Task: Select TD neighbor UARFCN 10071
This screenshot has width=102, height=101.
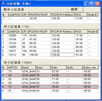Action: click(15, 51)
